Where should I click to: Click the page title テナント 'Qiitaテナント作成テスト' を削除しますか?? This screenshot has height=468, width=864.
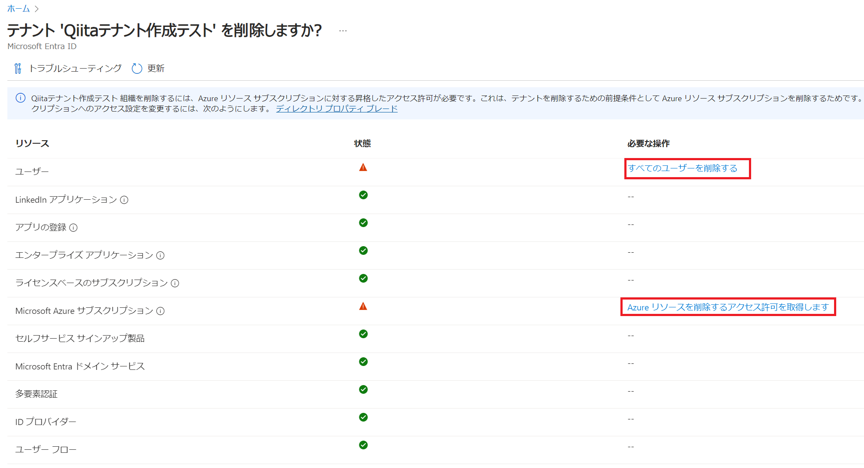(165, 30)
